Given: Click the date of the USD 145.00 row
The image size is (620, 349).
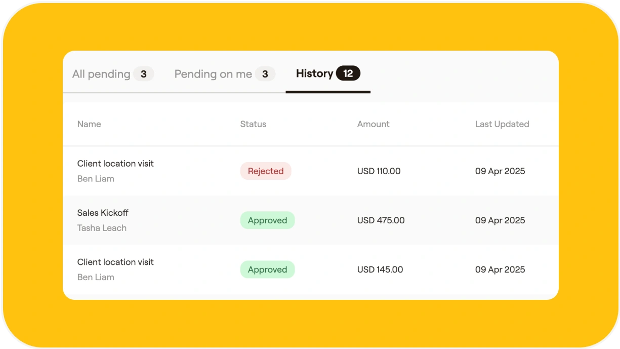Looking at the screenshot, I should [x=500, y=269].
